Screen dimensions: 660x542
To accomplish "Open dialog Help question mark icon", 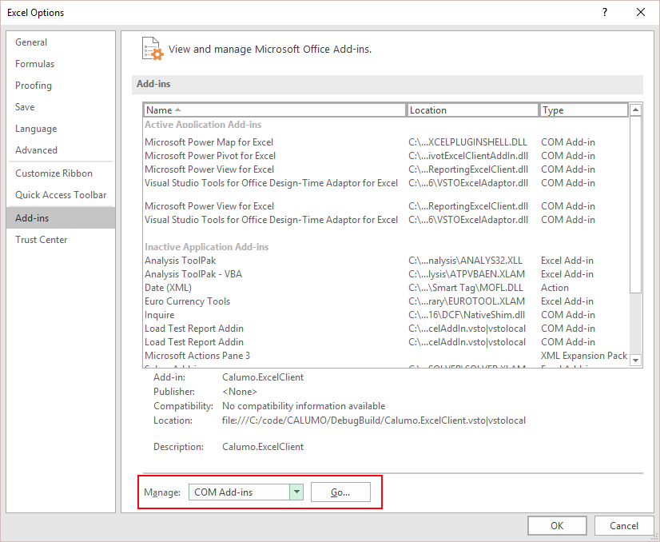I will pos(605,12).
